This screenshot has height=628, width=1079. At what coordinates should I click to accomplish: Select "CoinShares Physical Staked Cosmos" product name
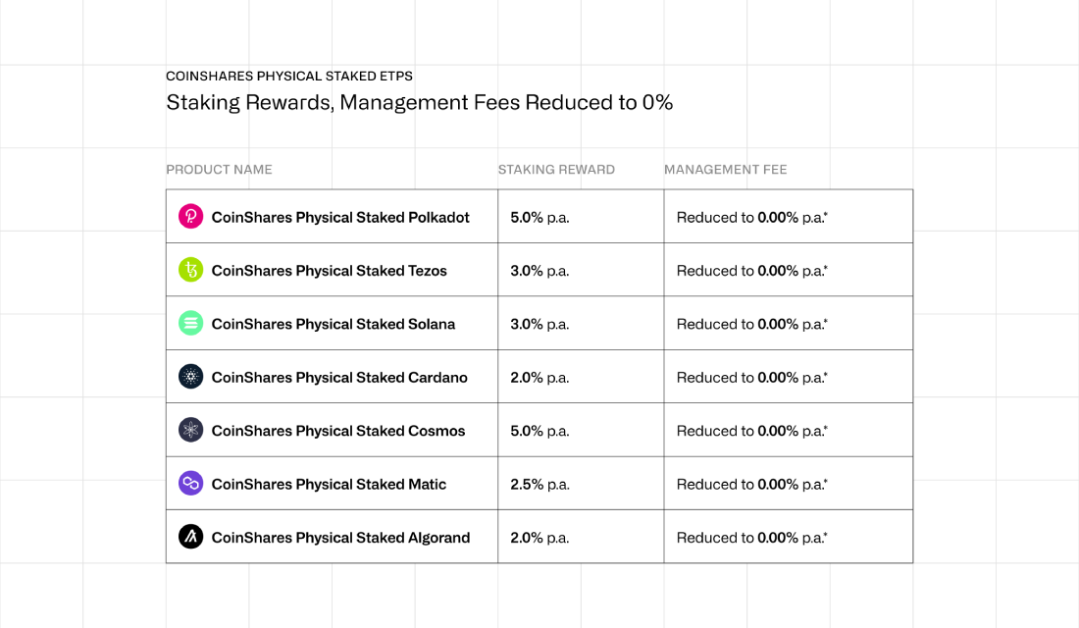point(337,431)
